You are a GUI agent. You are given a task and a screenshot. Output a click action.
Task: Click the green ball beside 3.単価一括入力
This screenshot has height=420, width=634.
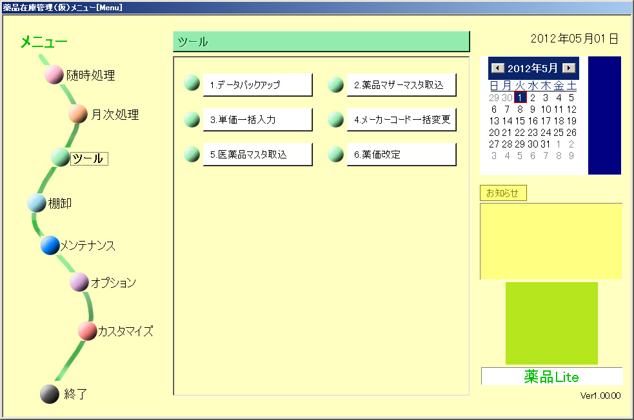pos(192,119)
